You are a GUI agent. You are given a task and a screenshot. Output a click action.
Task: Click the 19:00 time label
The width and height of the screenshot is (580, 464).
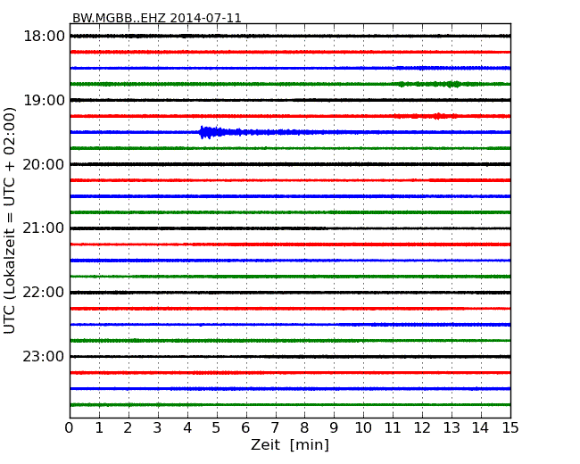(44, 100)
